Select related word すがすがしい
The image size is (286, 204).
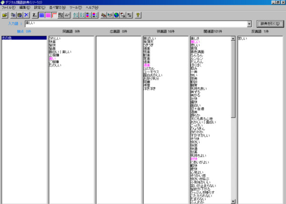[x=200, y=136]
